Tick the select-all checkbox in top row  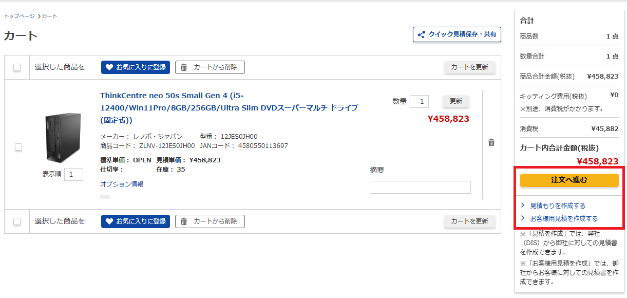pyautogui.click(x=17, y=67)
